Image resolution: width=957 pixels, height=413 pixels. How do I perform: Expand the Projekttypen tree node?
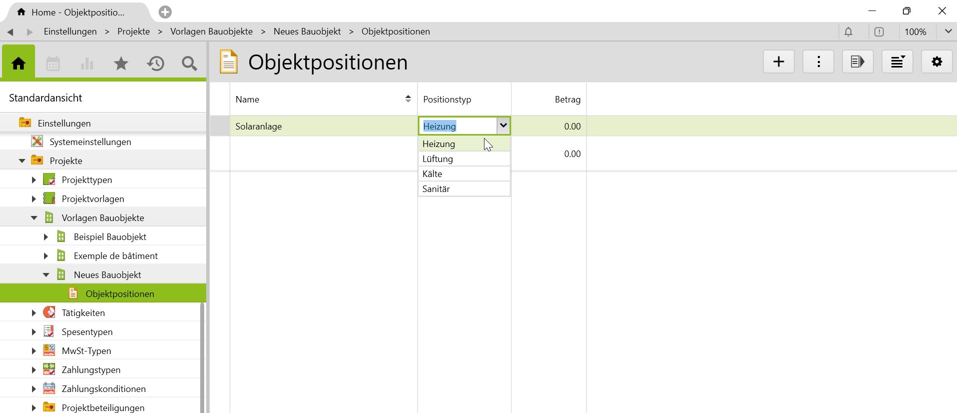pyautogui.click(x=34, y=180)
